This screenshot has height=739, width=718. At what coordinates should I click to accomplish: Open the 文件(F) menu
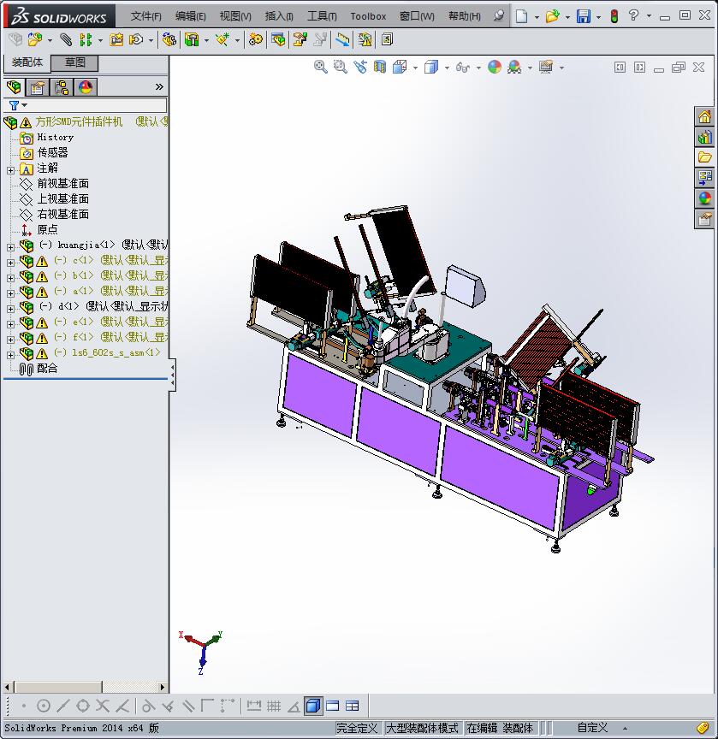click(145, 16)
